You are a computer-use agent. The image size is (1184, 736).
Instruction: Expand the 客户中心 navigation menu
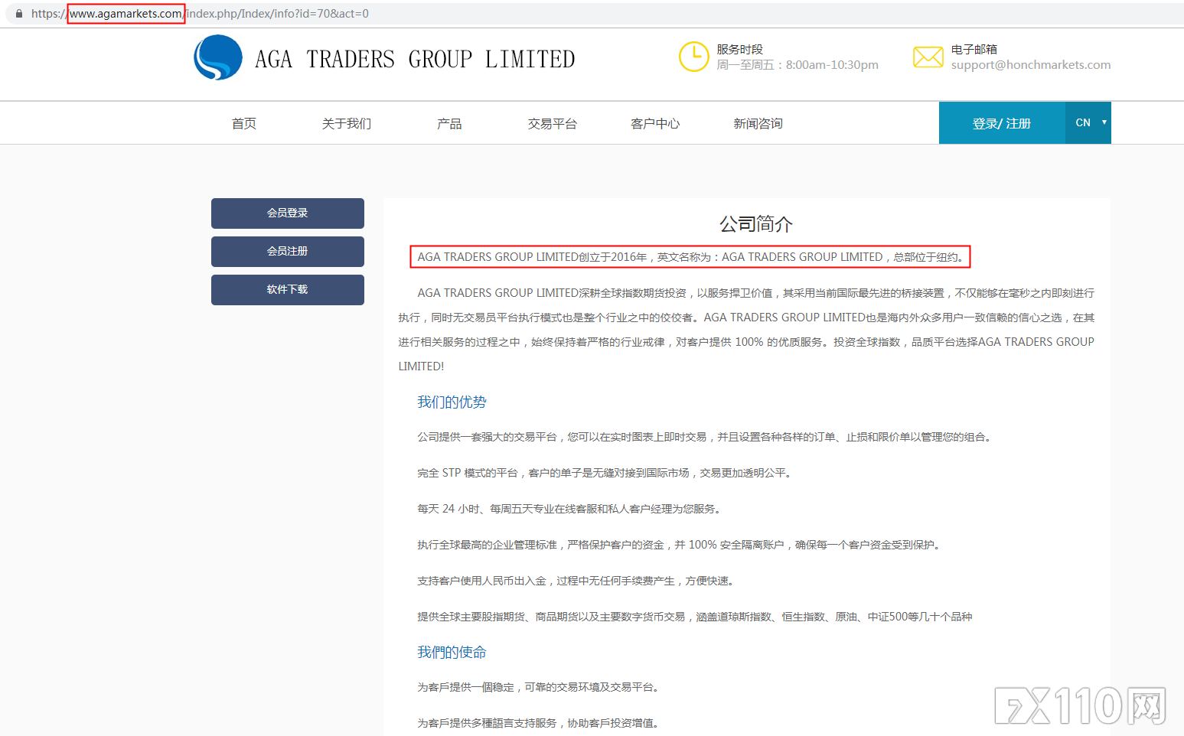point(654,123)
